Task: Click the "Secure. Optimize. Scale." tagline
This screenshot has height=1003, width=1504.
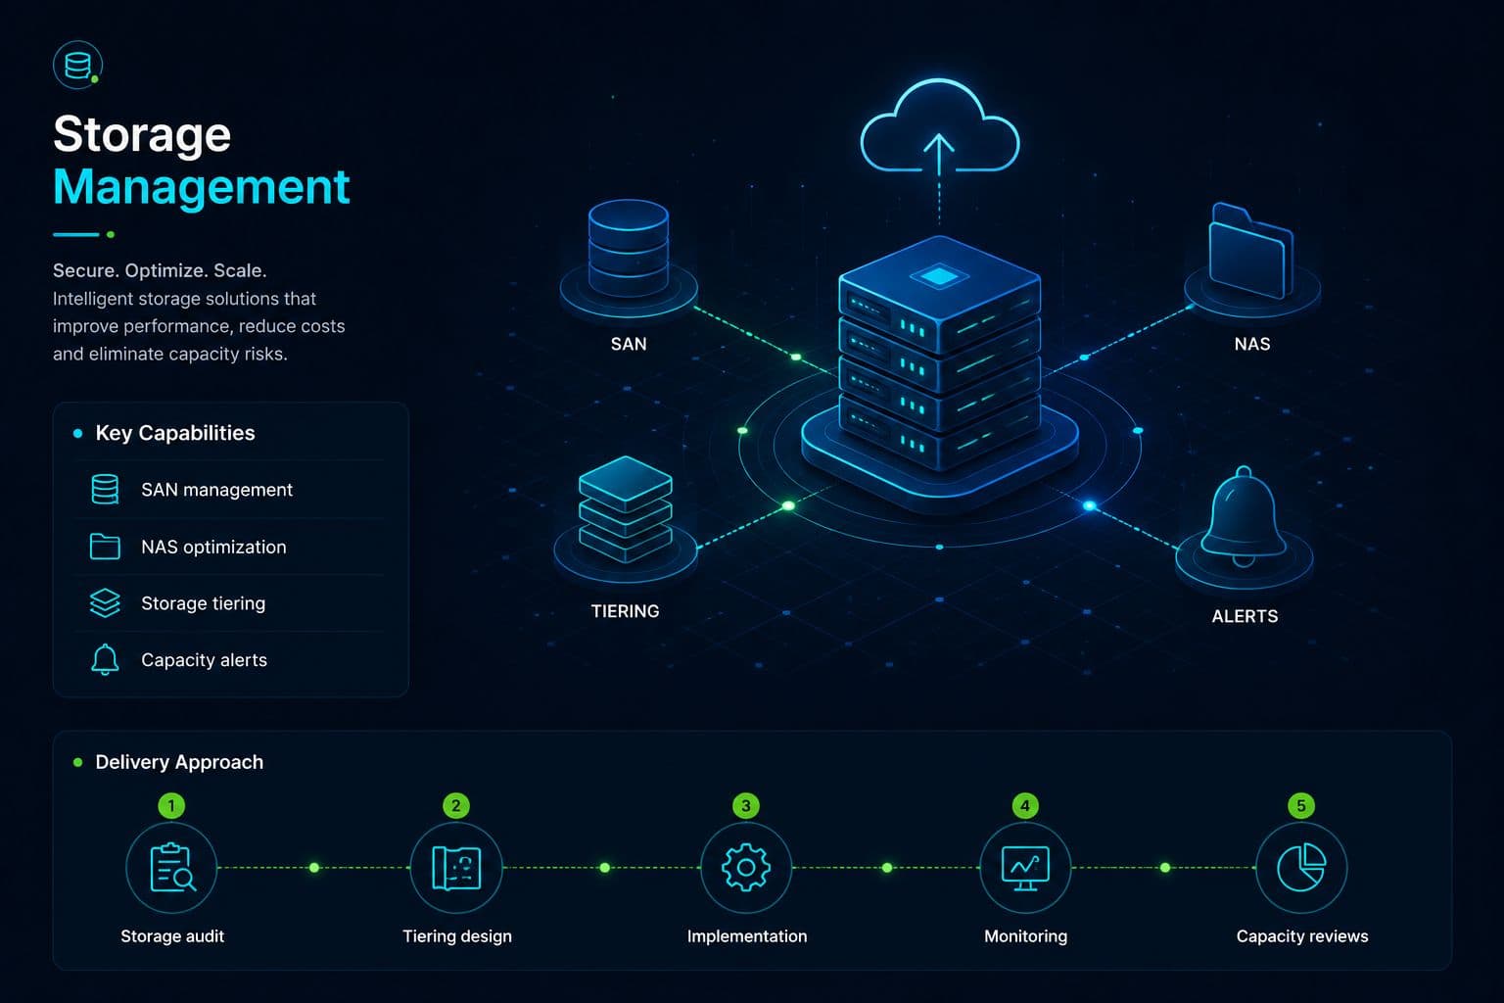Action: [x=160, y=270]
